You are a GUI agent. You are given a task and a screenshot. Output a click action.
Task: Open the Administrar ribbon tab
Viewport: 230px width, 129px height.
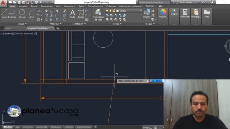70,6
